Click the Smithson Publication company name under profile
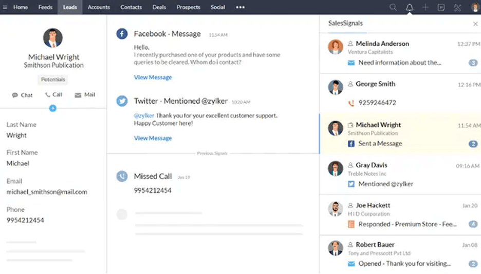Screen dimensions: 481x274 [x=53, y=65]
